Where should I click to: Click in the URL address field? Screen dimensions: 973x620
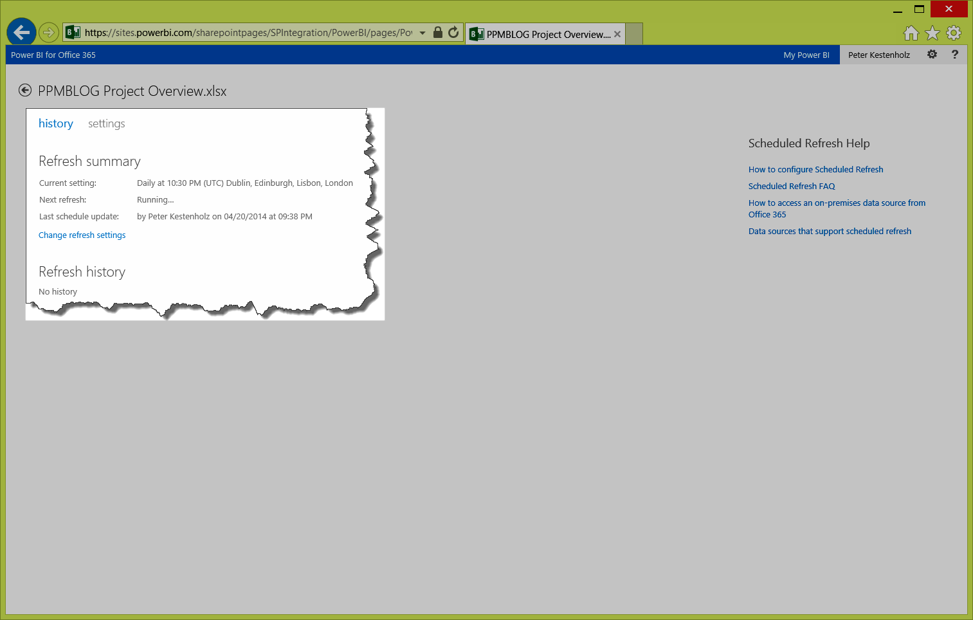coord(248,33)
